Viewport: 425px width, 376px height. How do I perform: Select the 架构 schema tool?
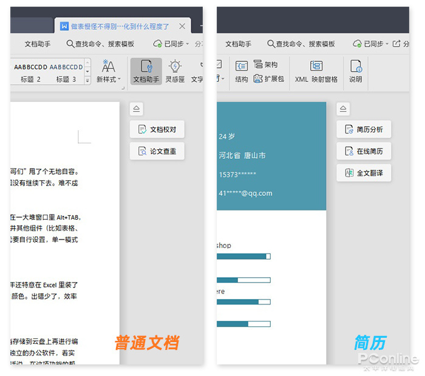coord(266,65)
